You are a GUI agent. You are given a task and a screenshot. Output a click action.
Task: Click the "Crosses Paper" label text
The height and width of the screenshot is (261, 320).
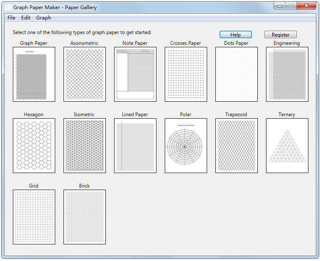186,43
